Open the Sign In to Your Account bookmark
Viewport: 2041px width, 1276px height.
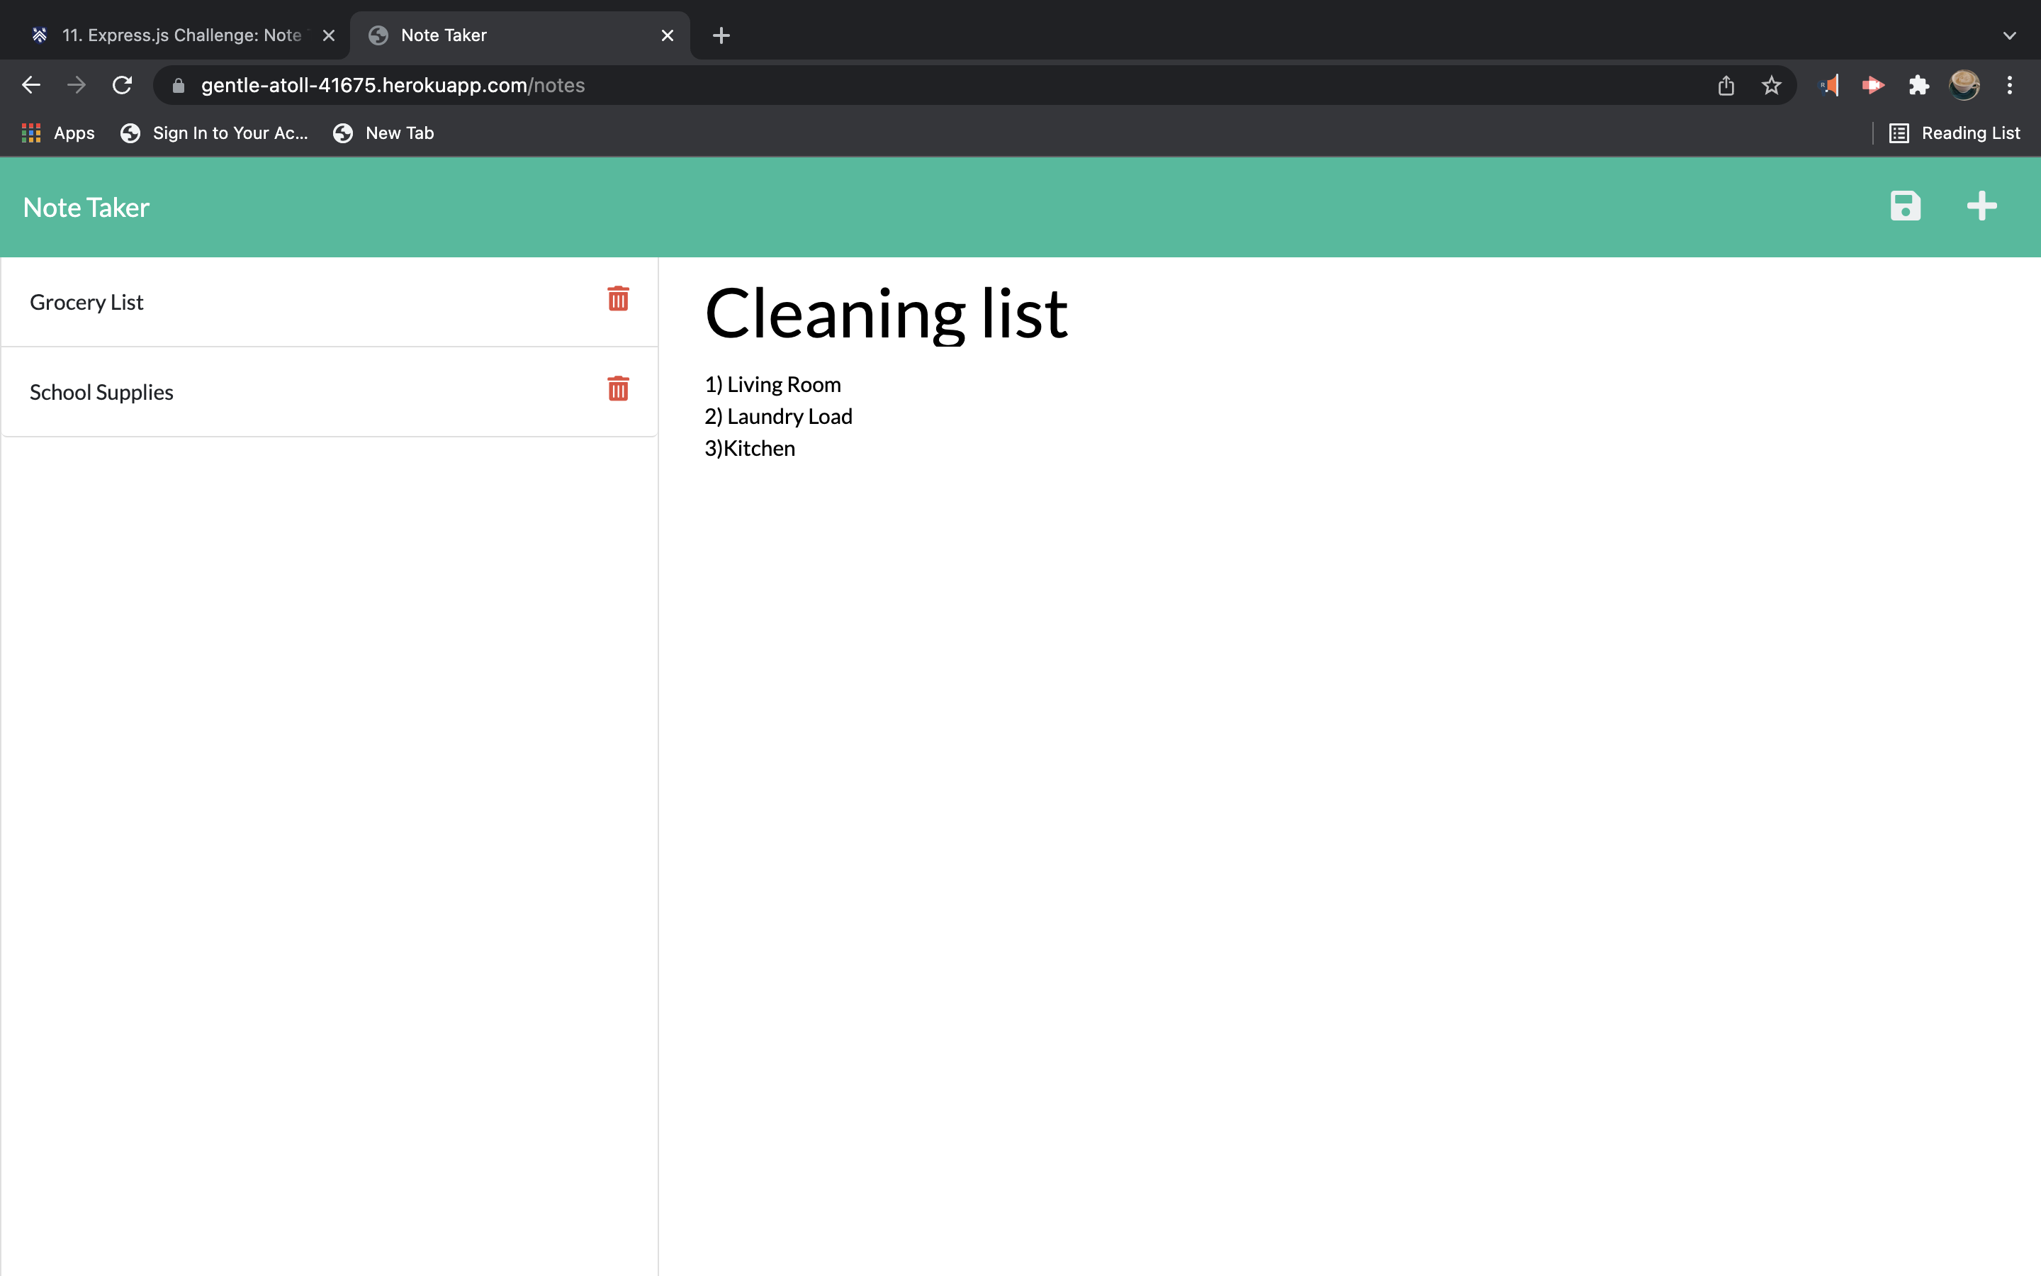(215, 133)
